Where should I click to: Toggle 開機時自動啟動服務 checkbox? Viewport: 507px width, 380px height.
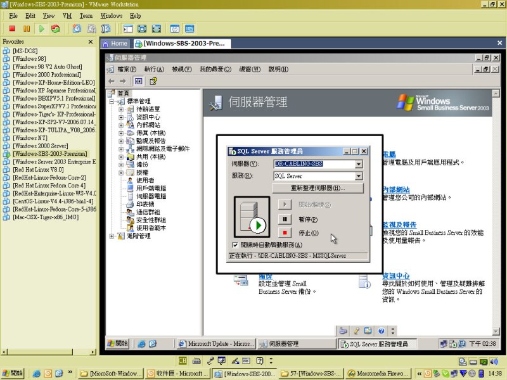click(x=235, y=244)
